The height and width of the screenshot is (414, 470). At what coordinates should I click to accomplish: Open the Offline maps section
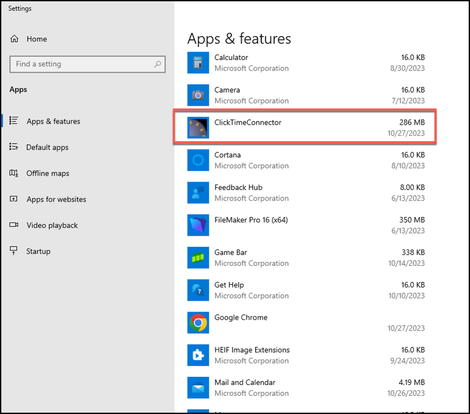(48, 173)
